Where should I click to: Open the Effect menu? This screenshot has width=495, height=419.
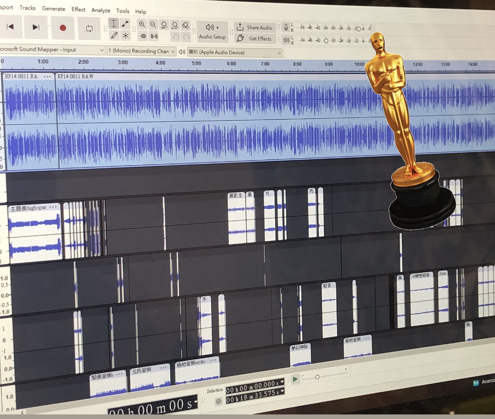pos(78,9)
